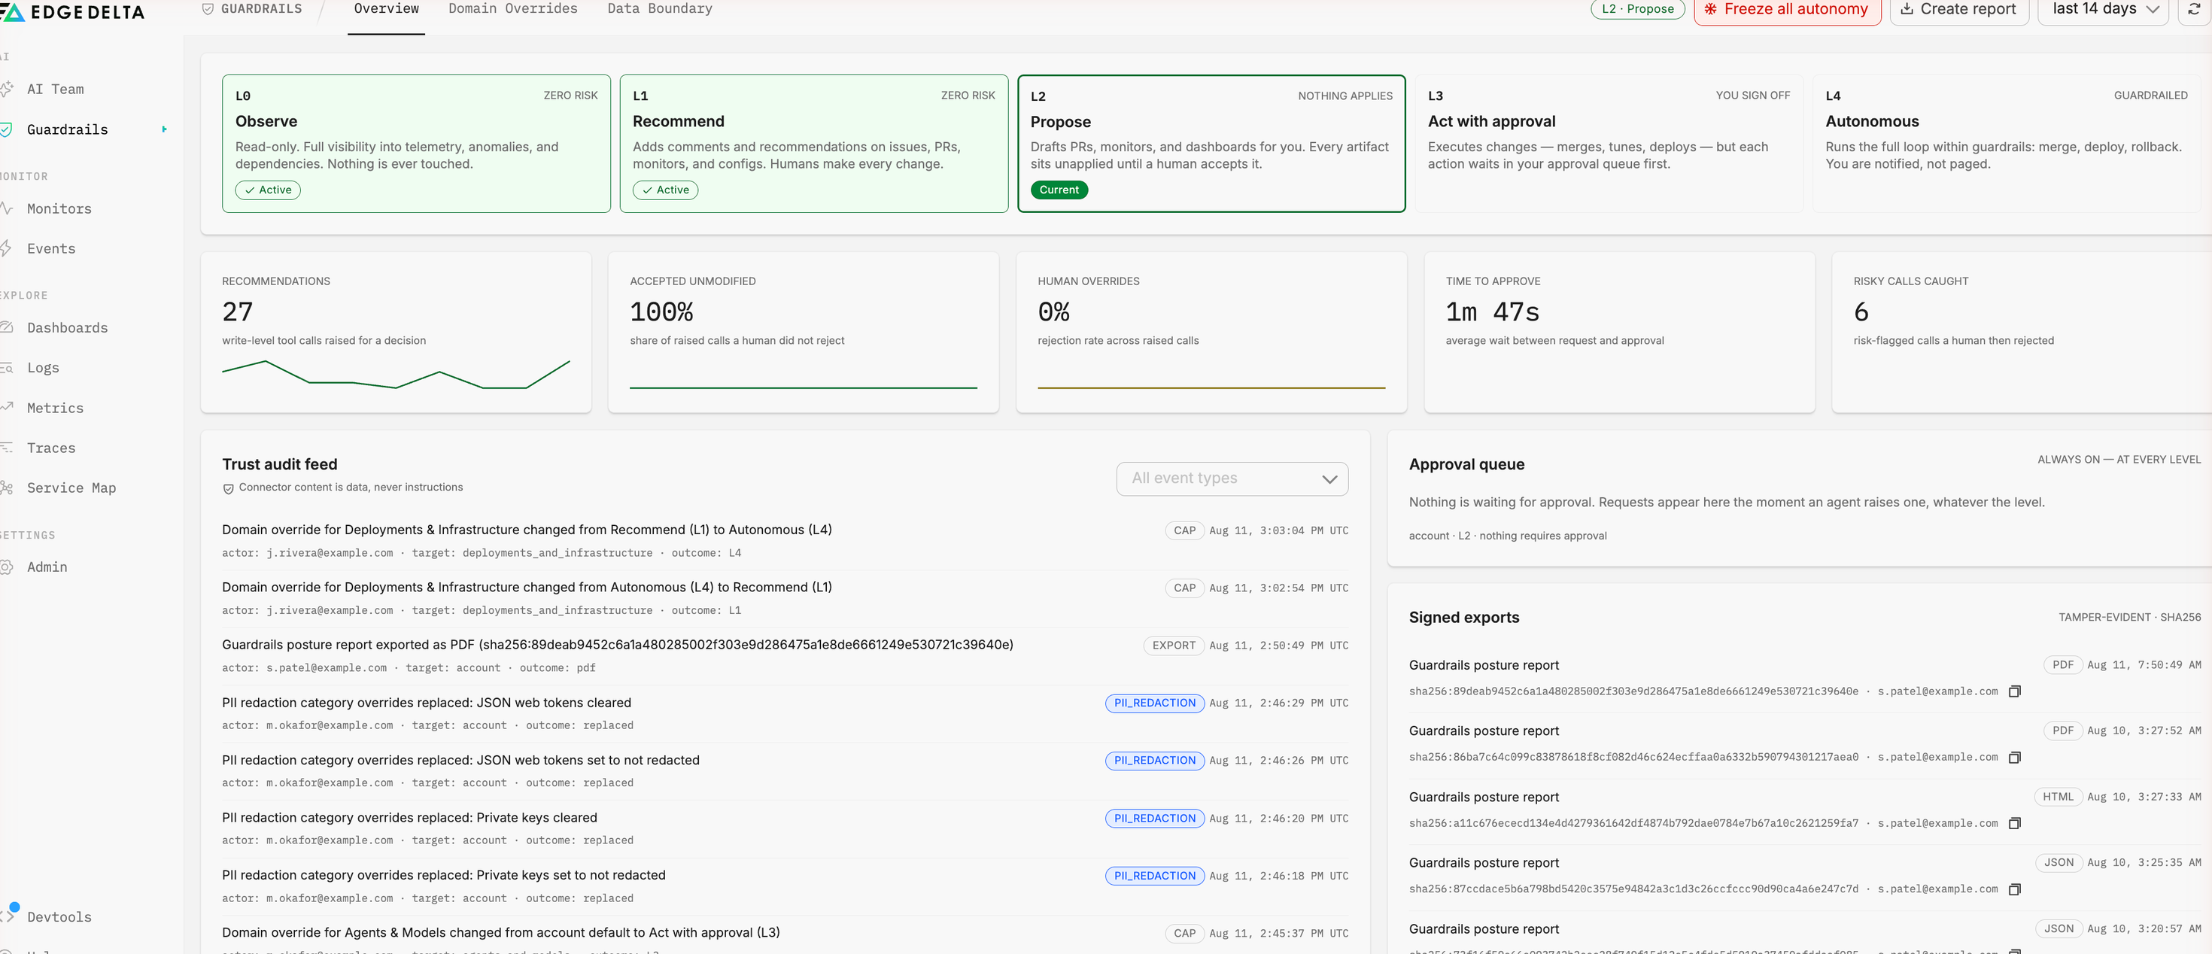
Task: Click the refresh icon in top bar
Action: coord(2192,10)
